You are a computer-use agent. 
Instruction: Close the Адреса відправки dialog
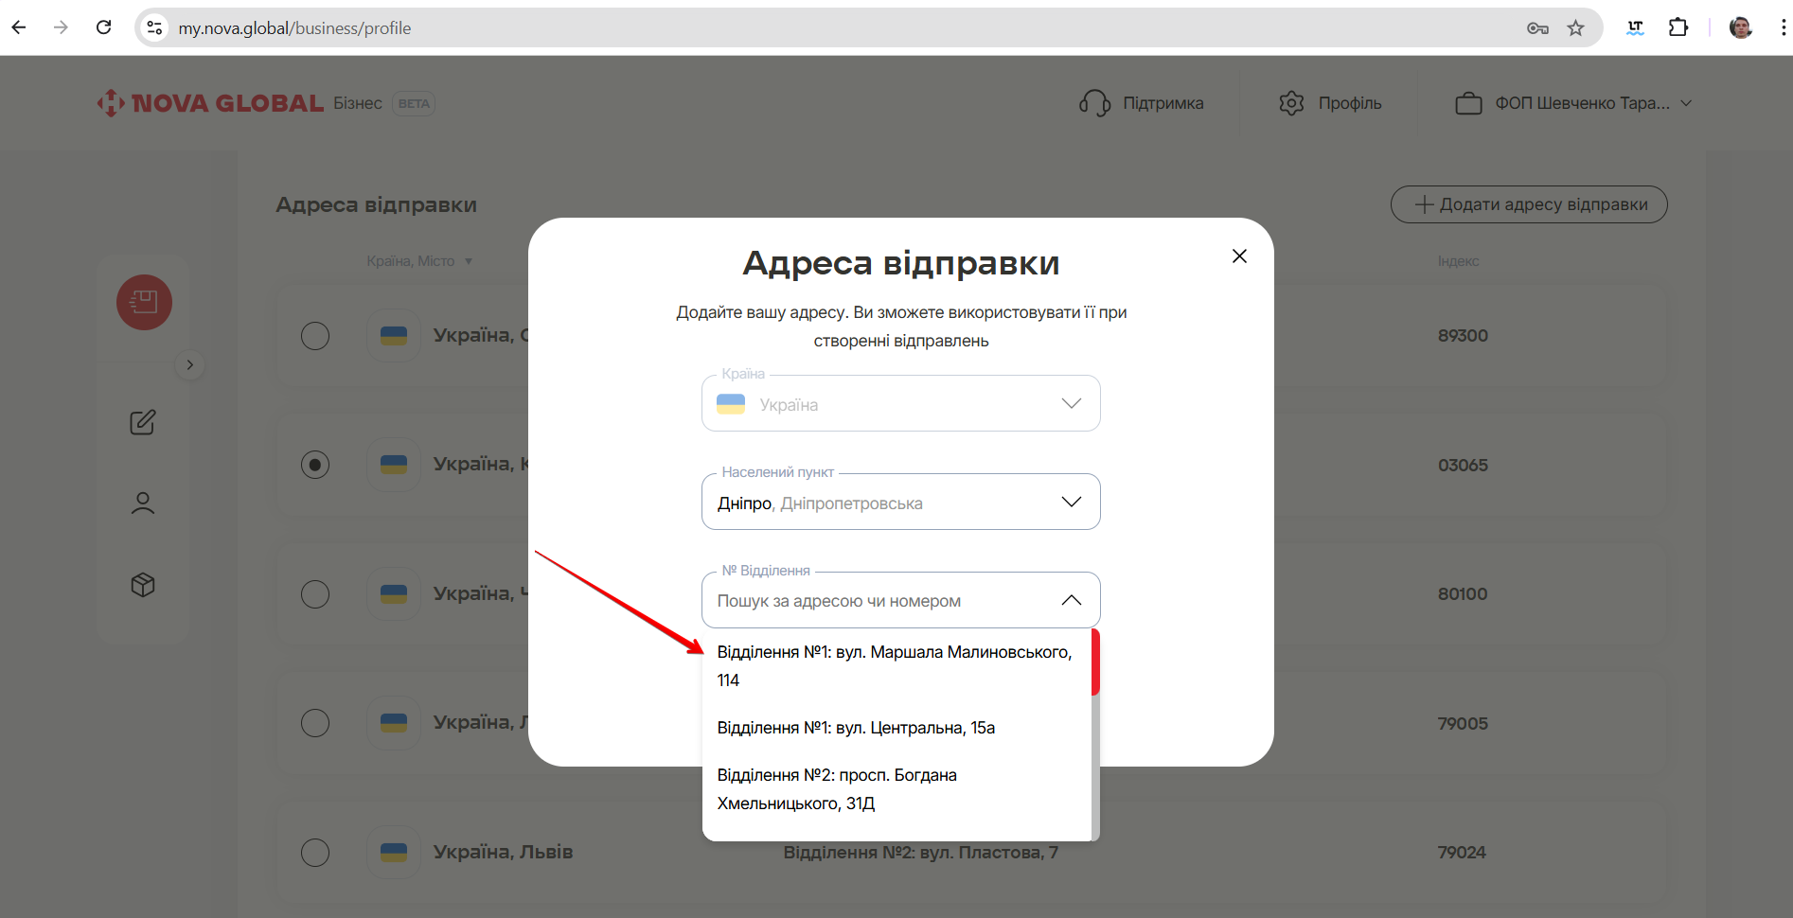pyautogui.click(x=1239, y=256)
